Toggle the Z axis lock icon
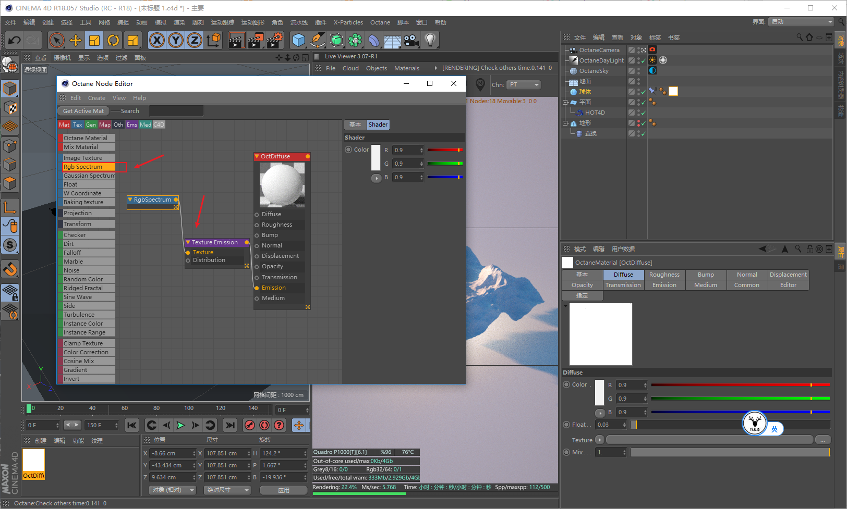This screenshot has height=509, width=847. [195, 40]
